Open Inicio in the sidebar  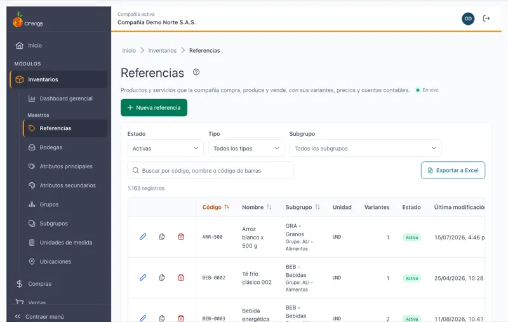coord(58,45)
